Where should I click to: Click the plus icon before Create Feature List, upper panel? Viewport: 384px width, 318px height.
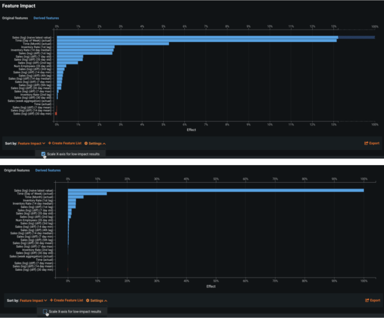point(50,143)
